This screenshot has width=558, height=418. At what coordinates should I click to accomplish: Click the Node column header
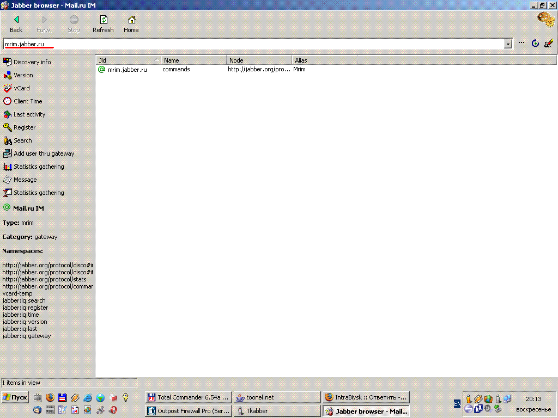pyautogui.click(x=259, y=60)
